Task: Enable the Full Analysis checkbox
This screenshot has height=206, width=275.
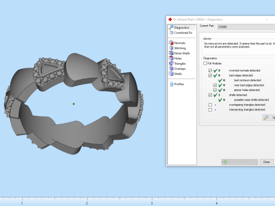Action: pos(205,64)
